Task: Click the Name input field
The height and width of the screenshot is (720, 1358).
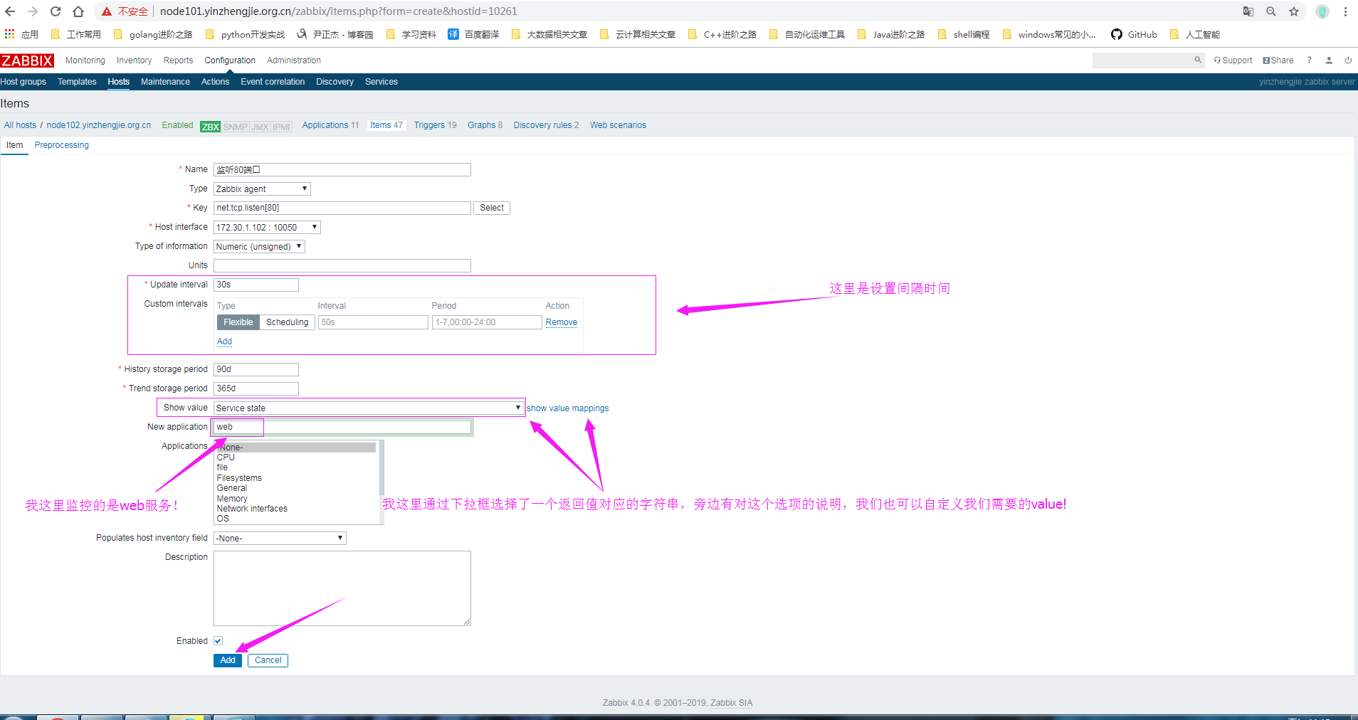Action: coord(342,170)
